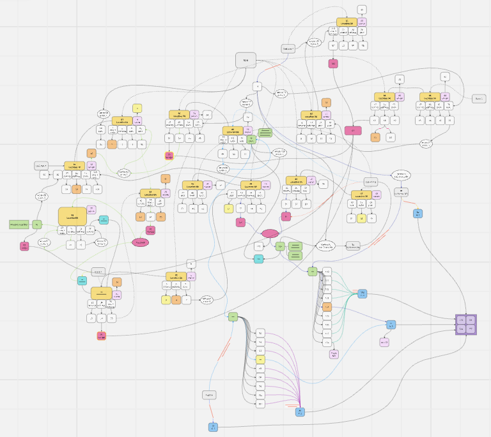Image resolution: width=491 pixels, height=437 pixels.
Task: Click the blue node where green curves converge
Action: [362, 293]
